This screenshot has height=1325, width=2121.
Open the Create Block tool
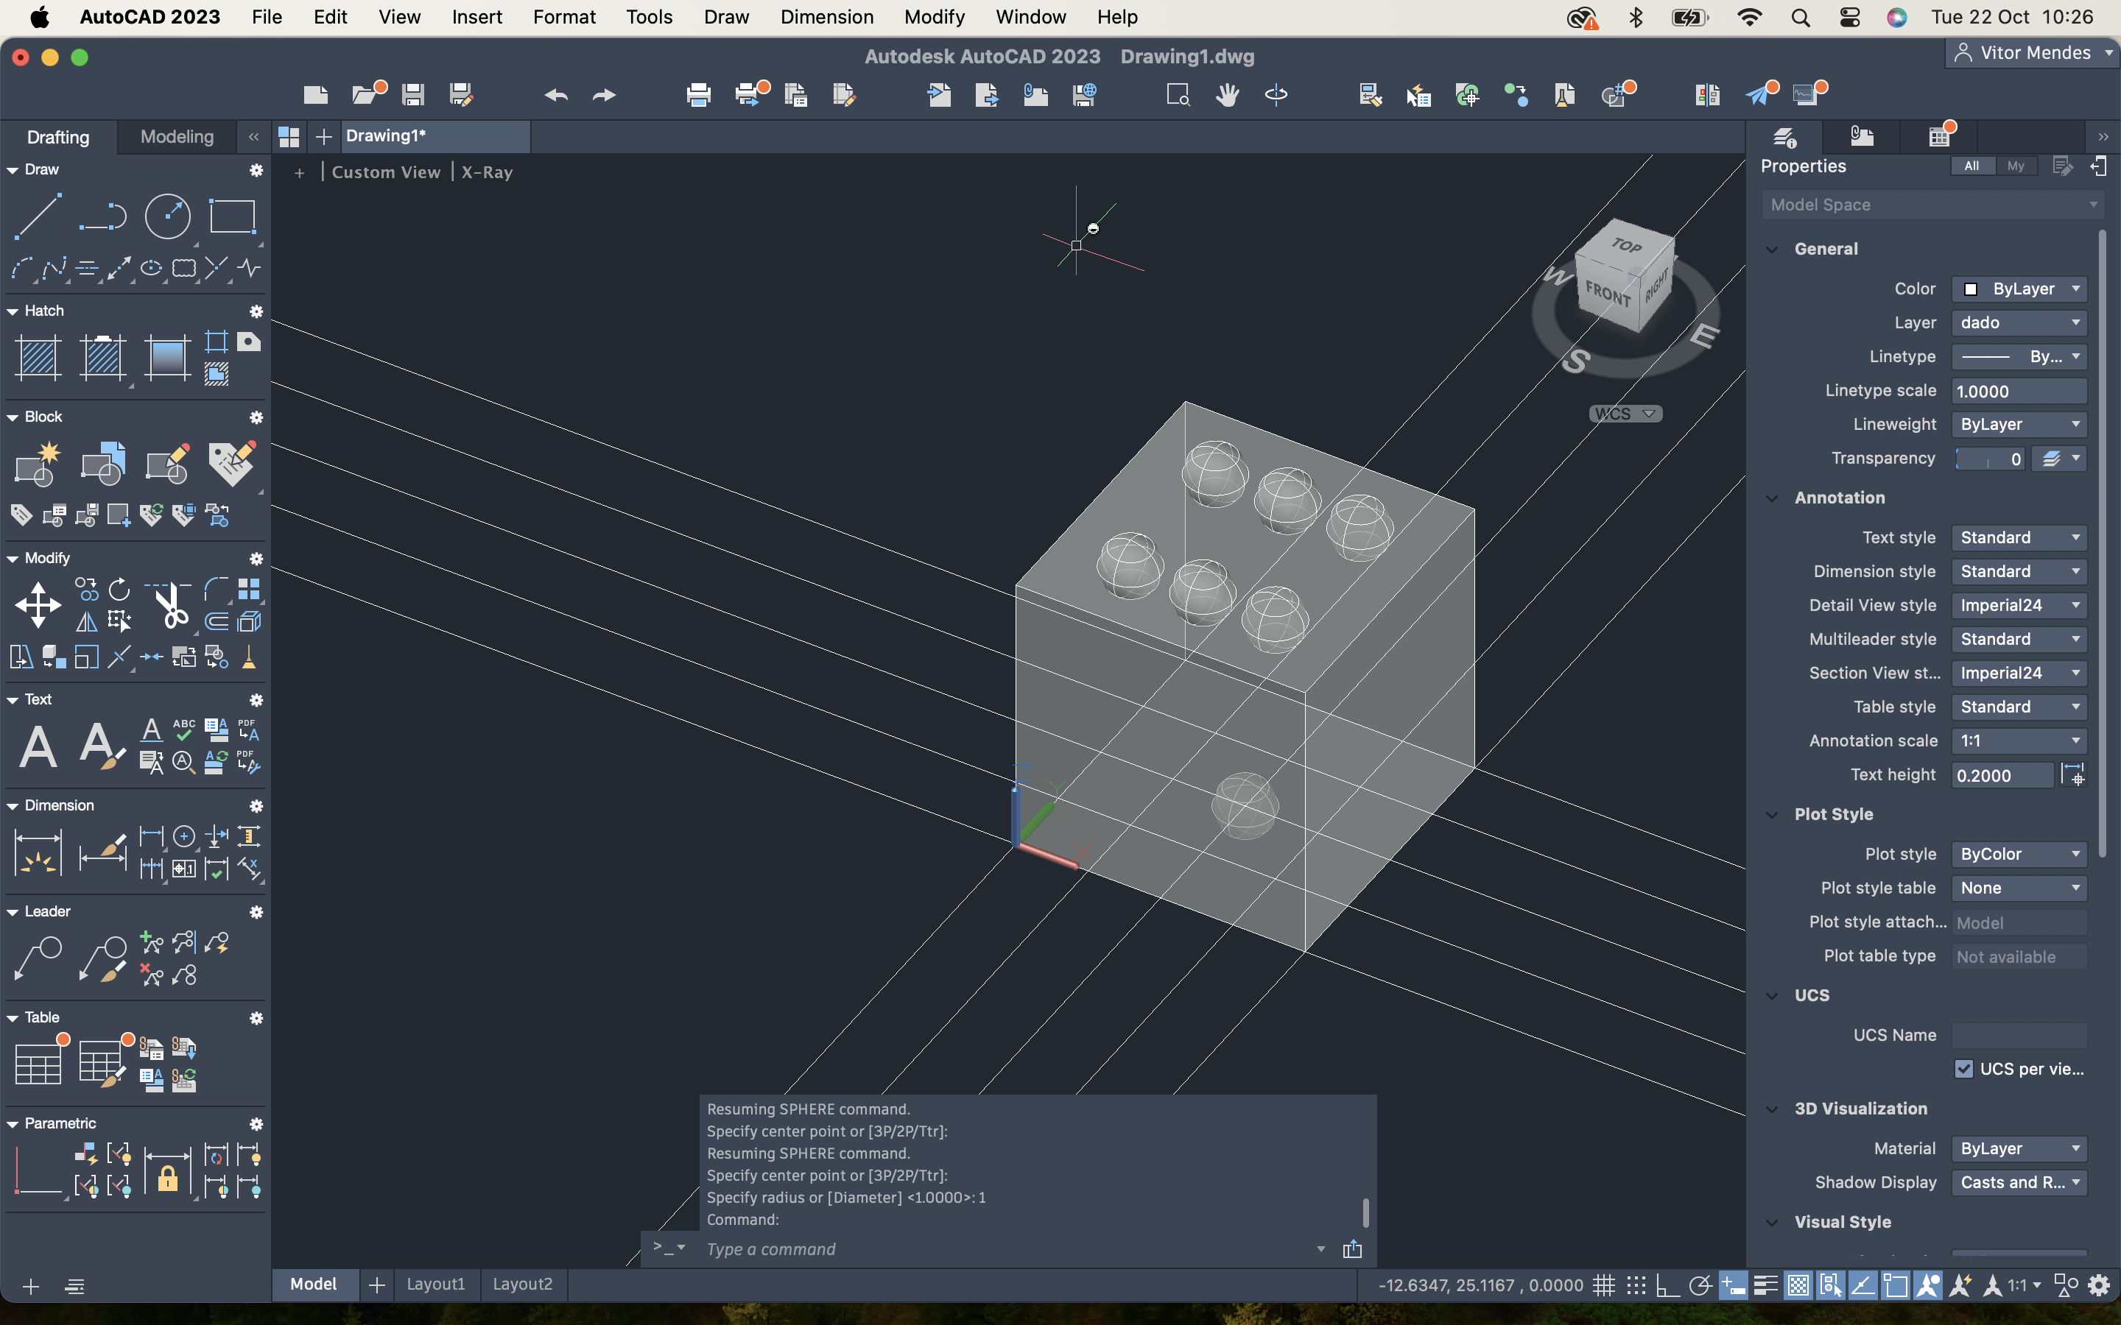[38, 463]
